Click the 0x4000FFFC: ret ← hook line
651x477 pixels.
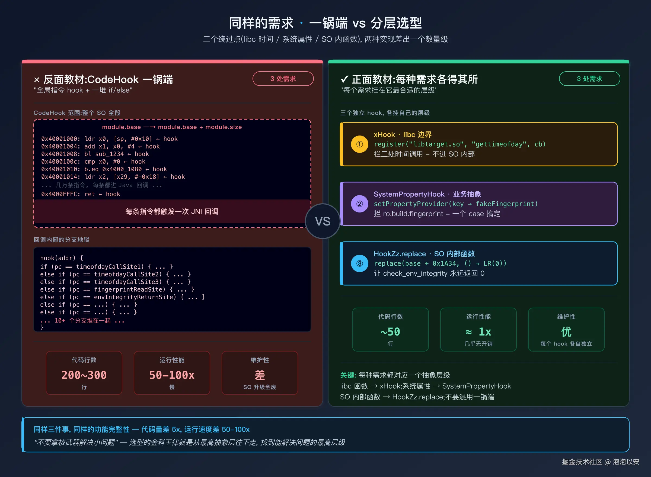[81, 194]
